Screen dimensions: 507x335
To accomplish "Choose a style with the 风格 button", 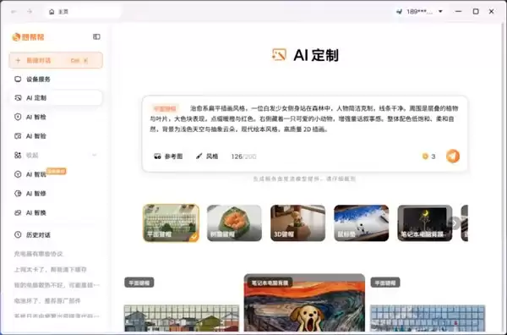I will [207, 157].
